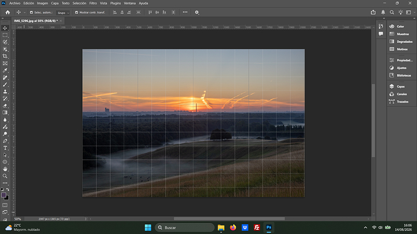
Task: Select the Brush tool
Action: click(5, 84)
